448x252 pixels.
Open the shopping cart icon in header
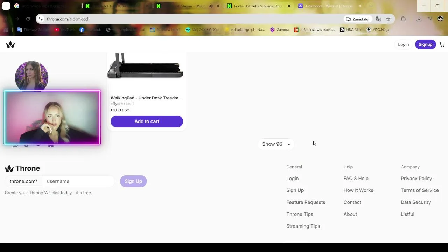(x=442, y=44)
